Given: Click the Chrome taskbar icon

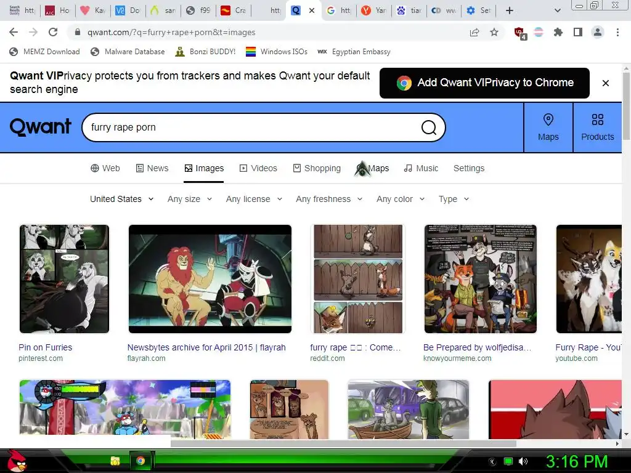Looking at the screenshot, I should point(140,461).
